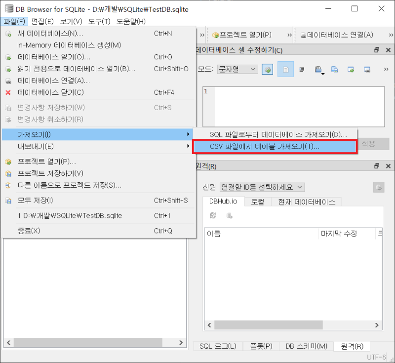Sort by the 이름 column header
The width and height of the screenshot is (395, 363).
(261, 234)
